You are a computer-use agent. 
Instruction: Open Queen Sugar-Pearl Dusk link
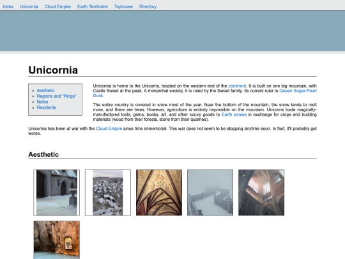click(x=298, y=91)
